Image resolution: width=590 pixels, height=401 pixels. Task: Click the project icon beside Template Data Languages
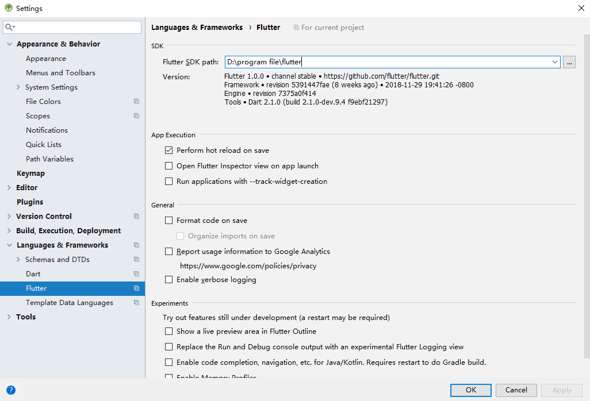137,303
